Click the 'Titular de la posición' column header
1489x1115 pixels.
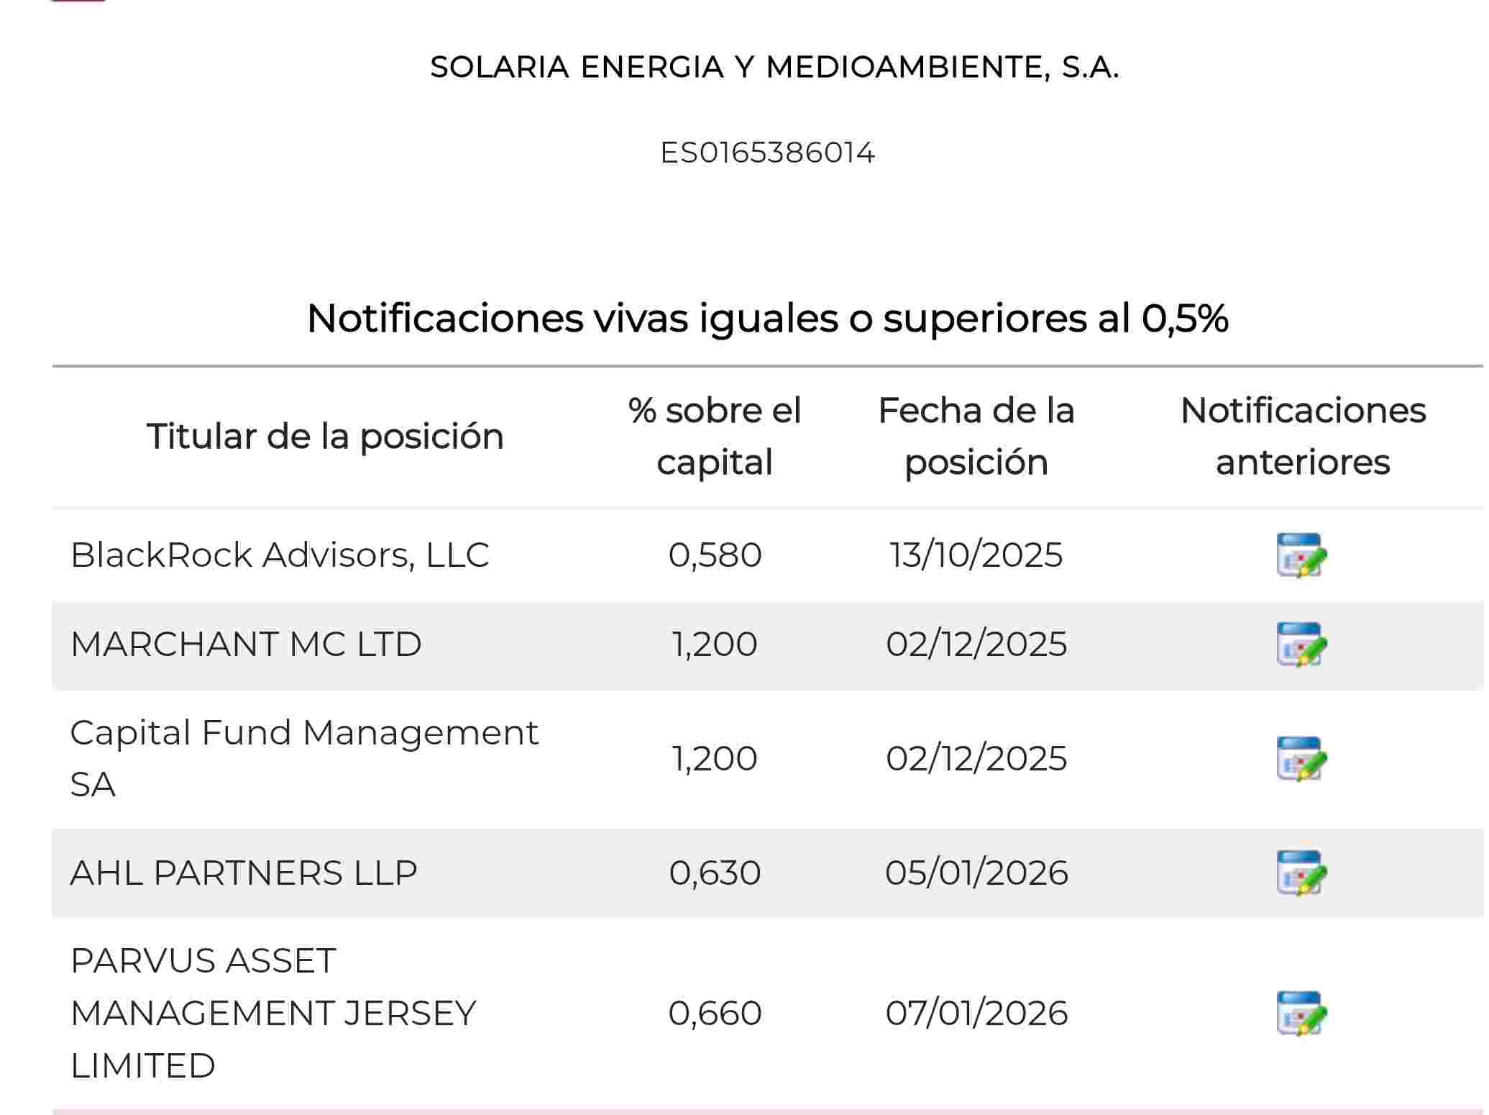coord(325,436)
